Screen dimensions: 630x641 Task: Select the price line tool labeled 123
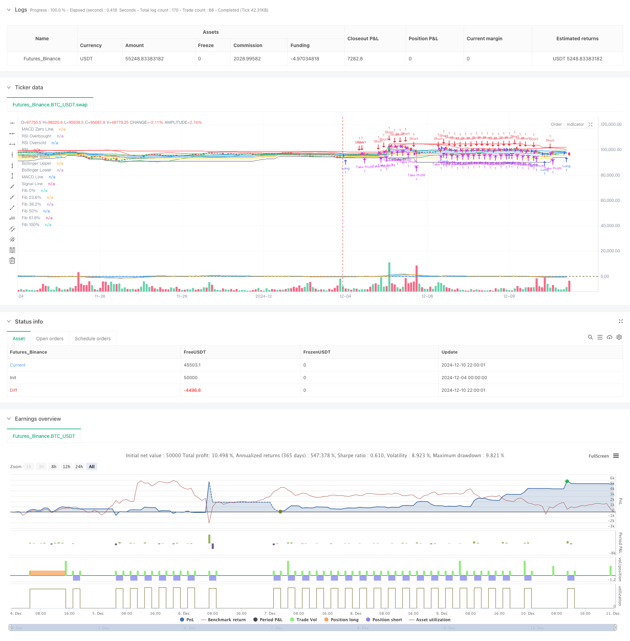(x=12, y=218)
